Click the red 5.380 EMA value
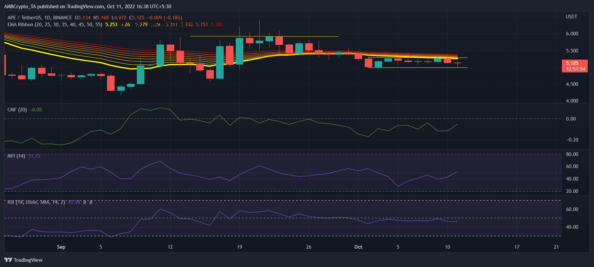Viewport: 594px width, 267px height. (x=217, y=25)
